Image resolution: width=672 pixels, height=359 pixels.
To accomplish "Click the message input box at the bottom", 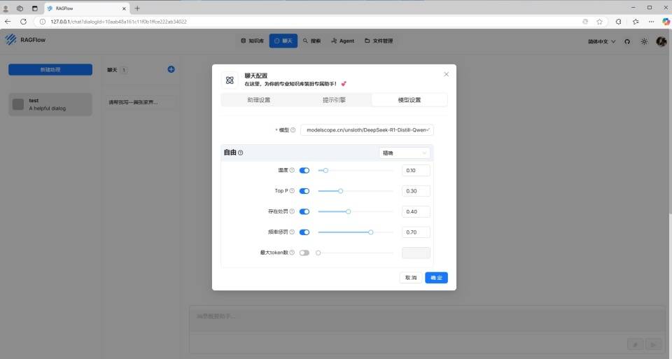I will (426, 319).
